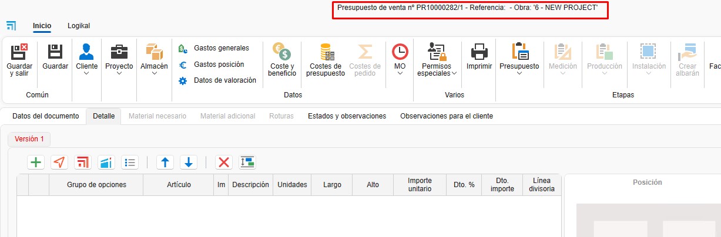
Task: Open Datos de valoración gear item
Action: pyautogui.click(x=217, y=80)
